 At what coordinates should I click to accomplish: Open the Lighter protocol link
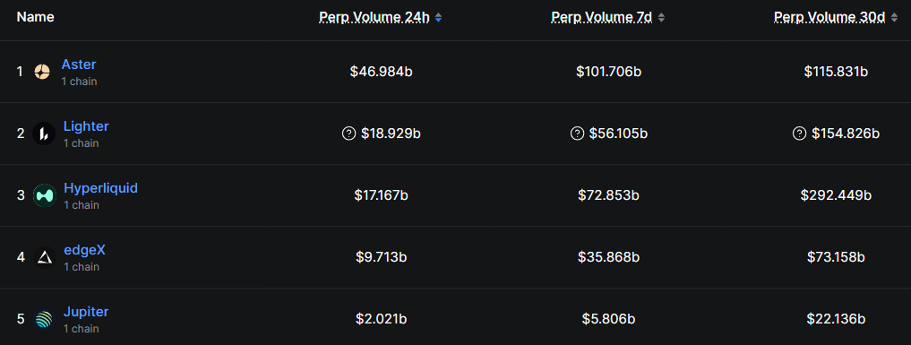(86, 126)
